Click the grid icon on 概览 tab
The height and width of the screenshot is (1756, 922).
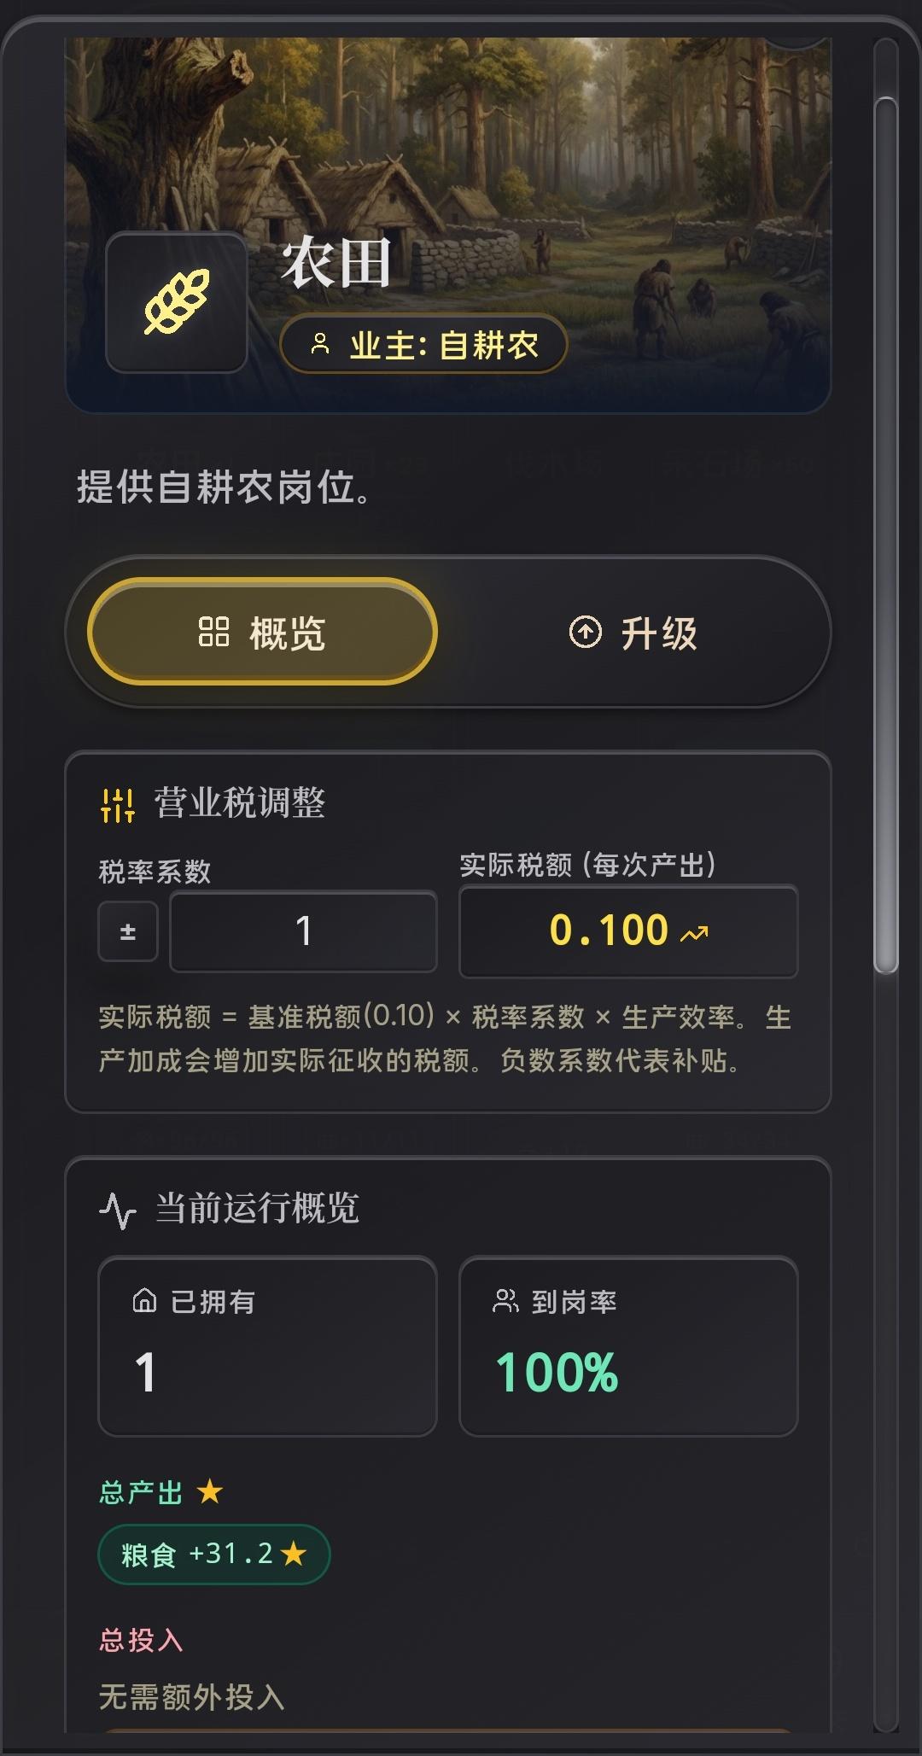click(213, 633)
